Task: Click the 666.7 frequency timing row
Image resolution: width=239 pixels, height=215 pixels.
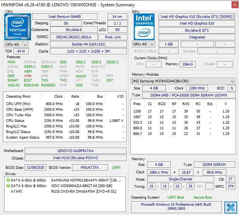Action: 182,134
